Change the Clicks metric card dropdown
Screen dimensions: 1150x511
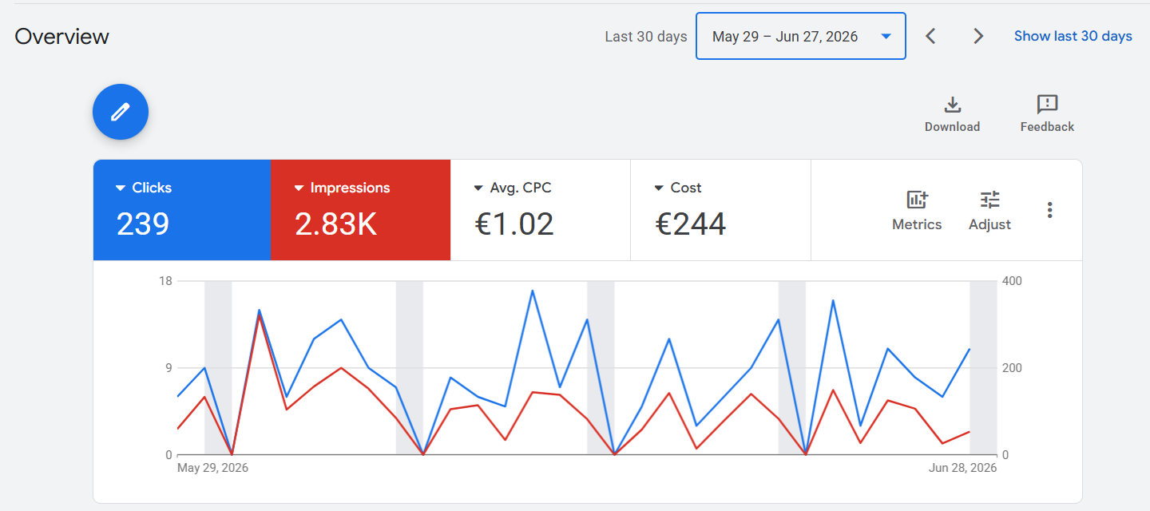[x=144, y=188]
